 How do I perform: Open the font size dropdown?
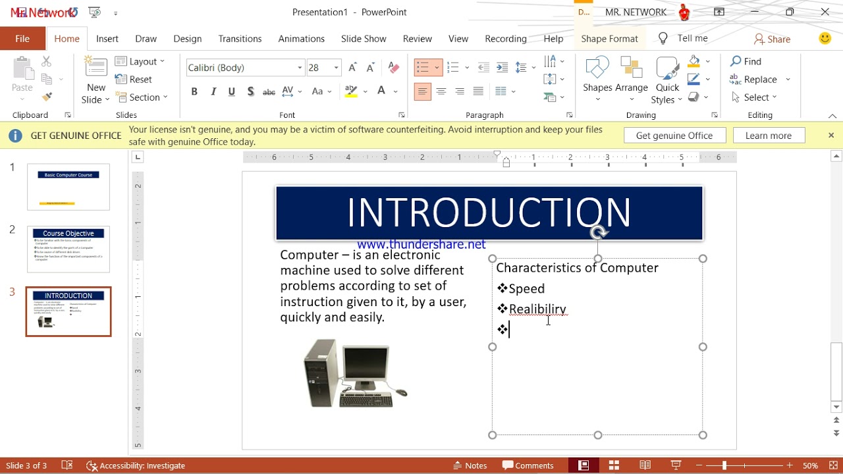[x=336, y=68]
